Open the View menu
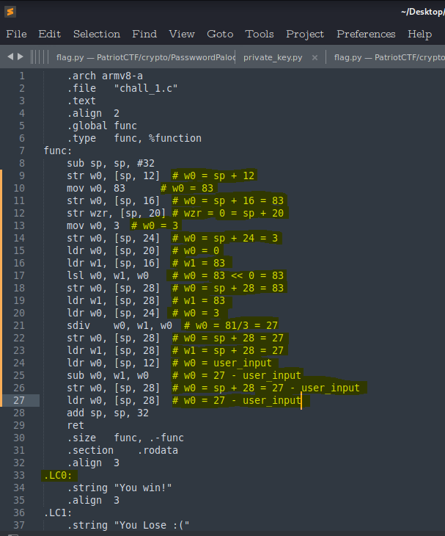The height and width of the screenshot is (536, 445). [182, 34]
